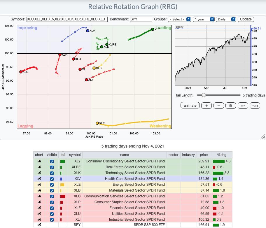Sort table by sector column

coord(173,155)
